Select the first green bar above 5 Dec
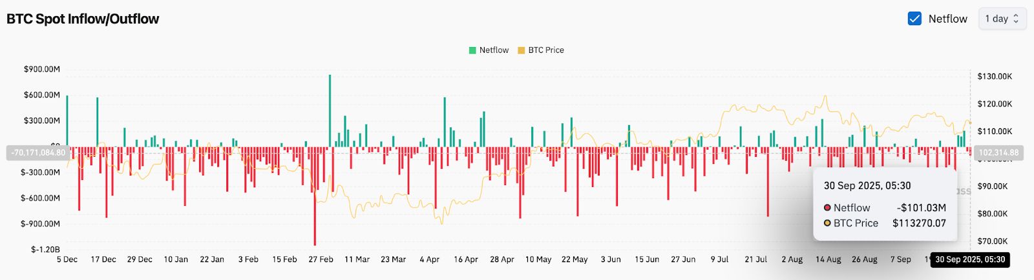This screenshot has height=280, width=1034. point(67,121)
